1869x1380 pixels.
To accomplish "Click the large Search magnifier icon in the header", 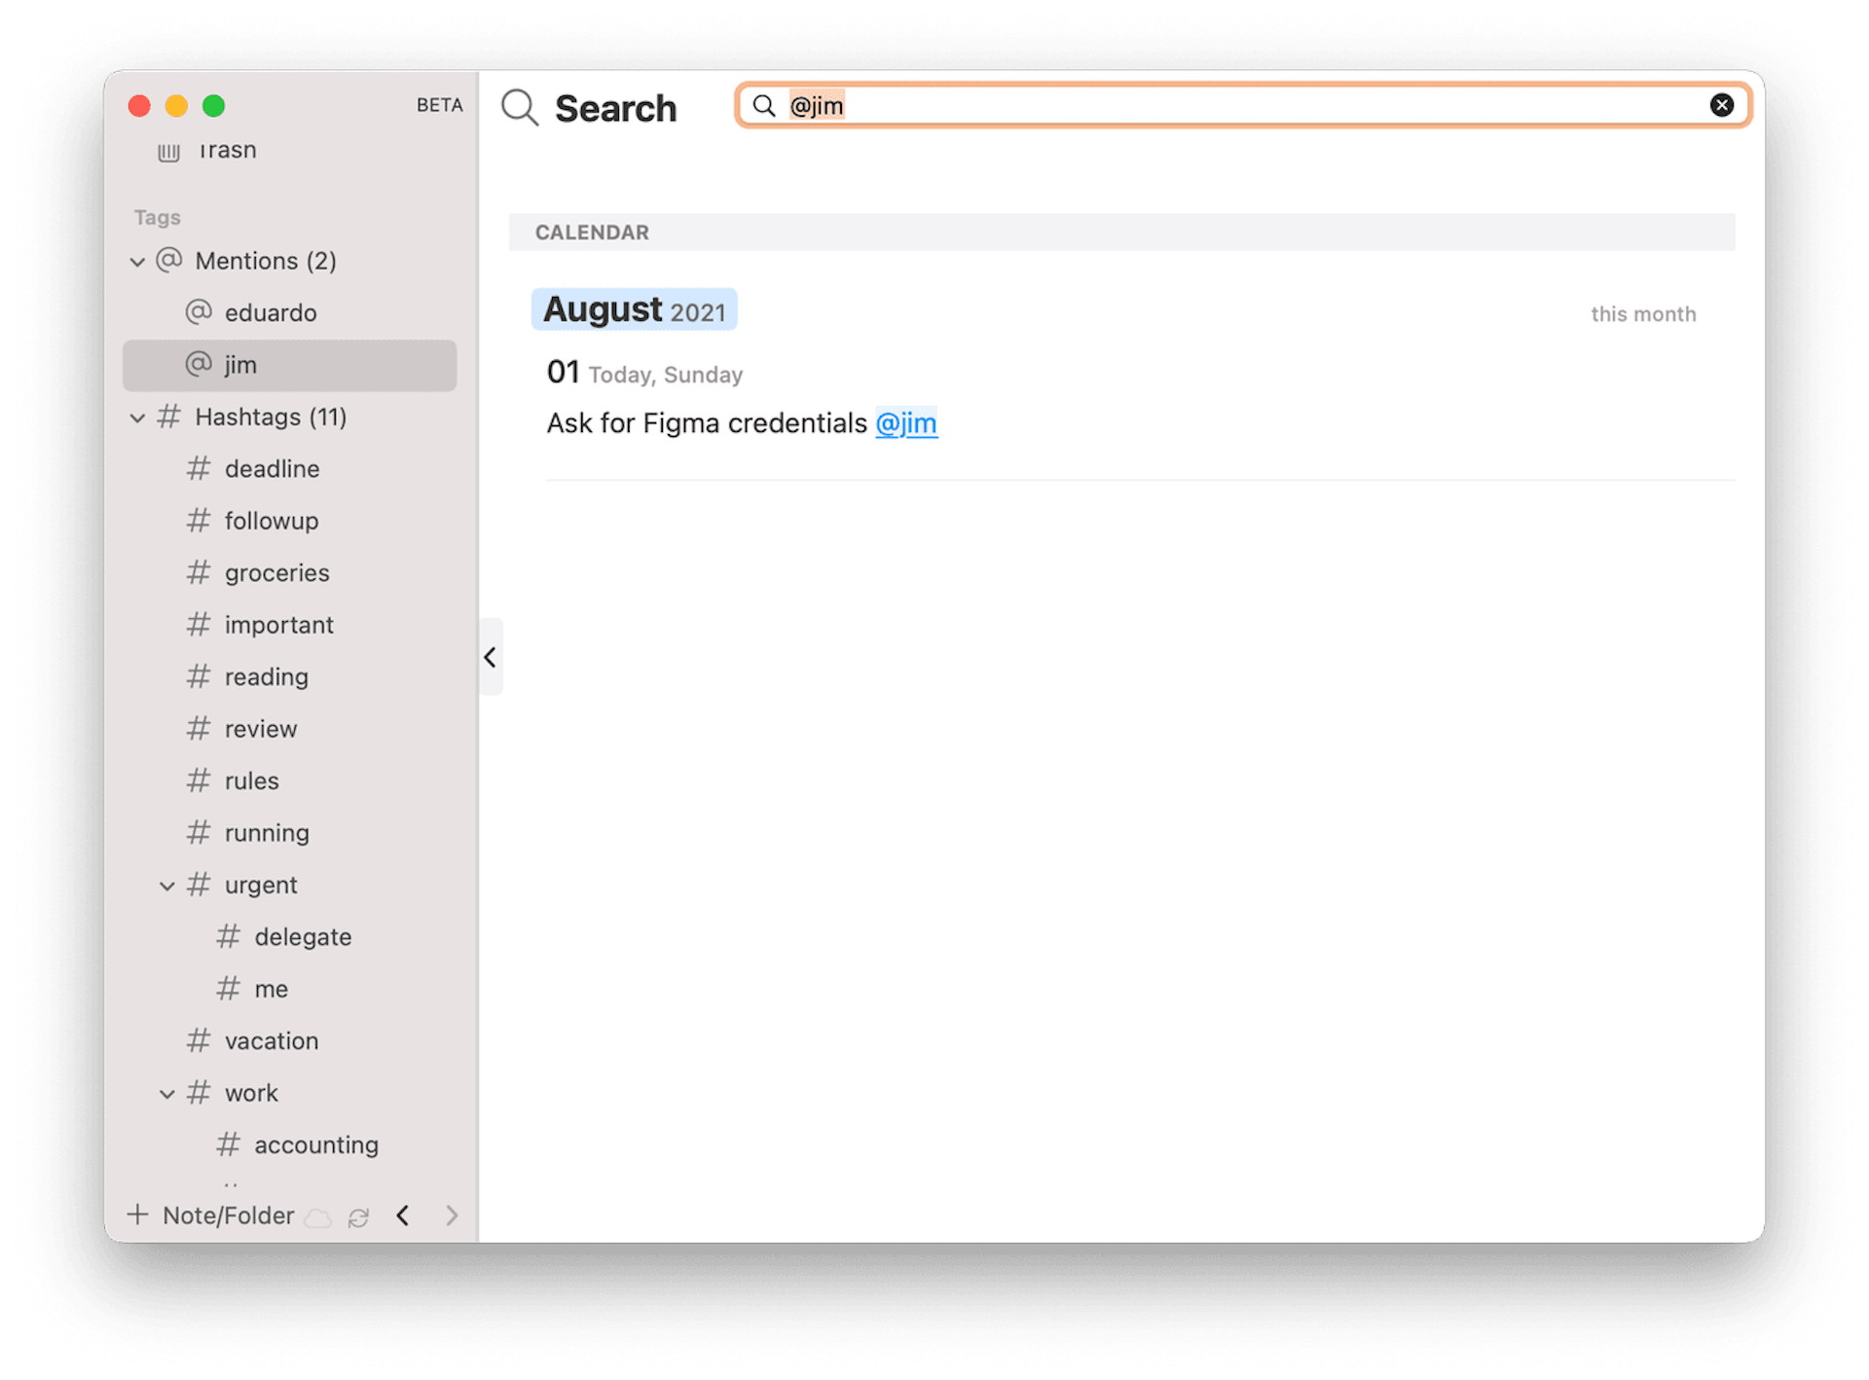I will [520, 107].
